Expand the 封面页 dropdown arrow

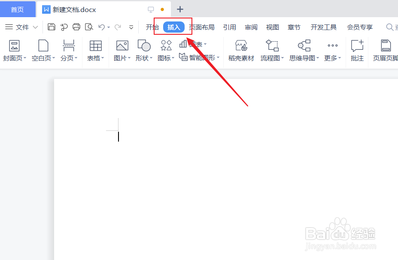[x=25, y=58]
